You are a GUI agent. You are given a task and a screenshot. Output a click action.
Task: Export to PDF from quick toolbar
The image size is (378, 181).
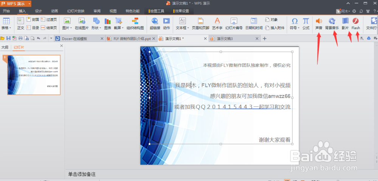pos(14,38)
